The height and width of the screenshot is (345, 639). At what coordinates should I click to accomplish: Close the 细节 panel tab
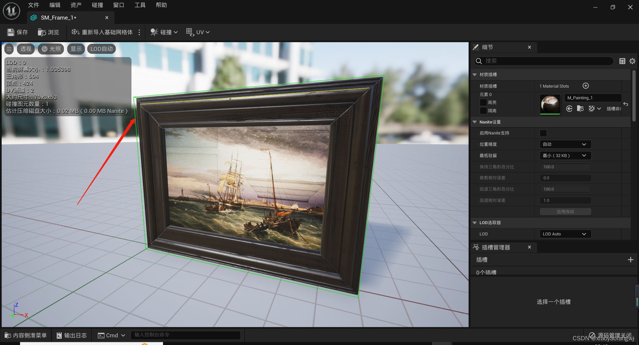[530, 47]
